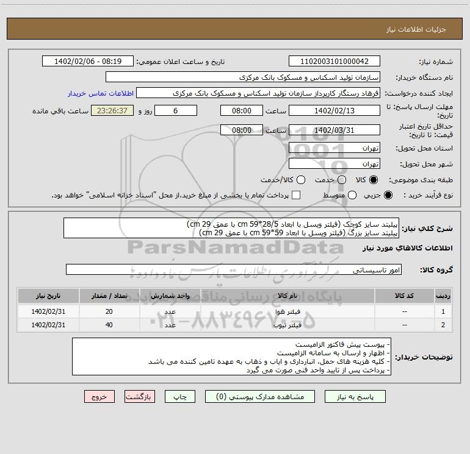
Task: Click the unit cell عدد in فیلتر هوا row
Action: pos(170,311)
